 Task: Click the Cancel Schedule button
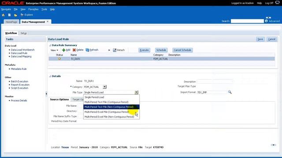click(x=182, y=50)
